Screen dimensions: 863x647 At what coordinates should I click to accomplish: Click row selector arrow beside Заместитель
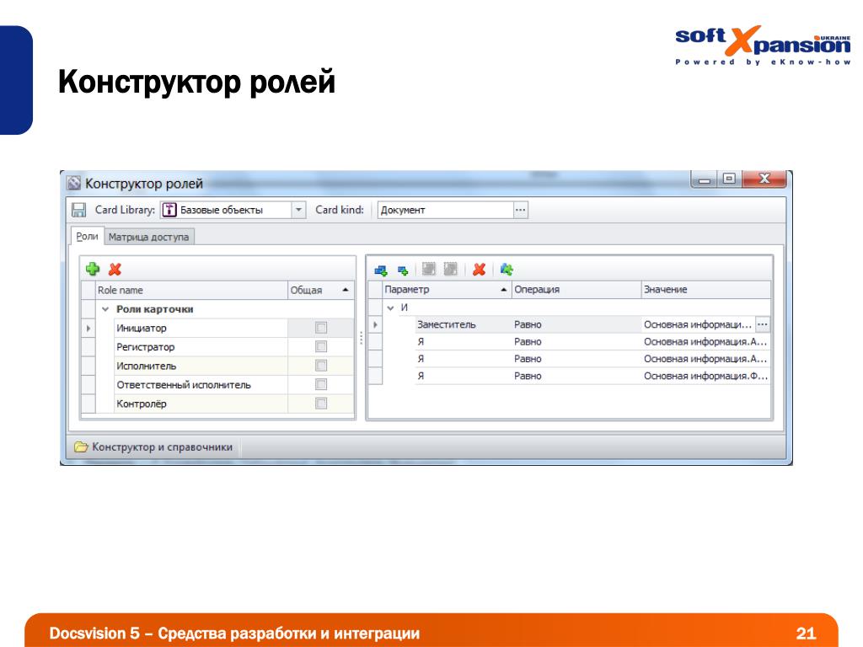click(375, 324)
